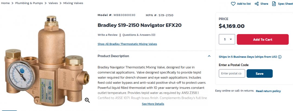Screen dimensions: 293x111
Task: Click the shipping info circle icon
Action: [280, 57]
